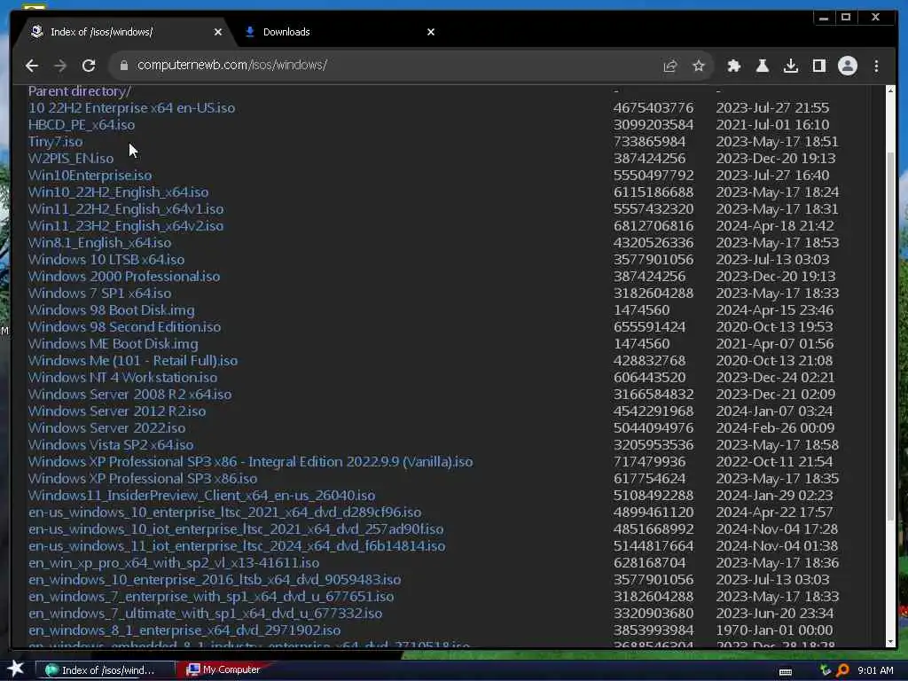Download Windows11_InsiderPreview_Client 26040 iso
The height and width of the screenshot is (681, 908).
click(x=201, y=494)
